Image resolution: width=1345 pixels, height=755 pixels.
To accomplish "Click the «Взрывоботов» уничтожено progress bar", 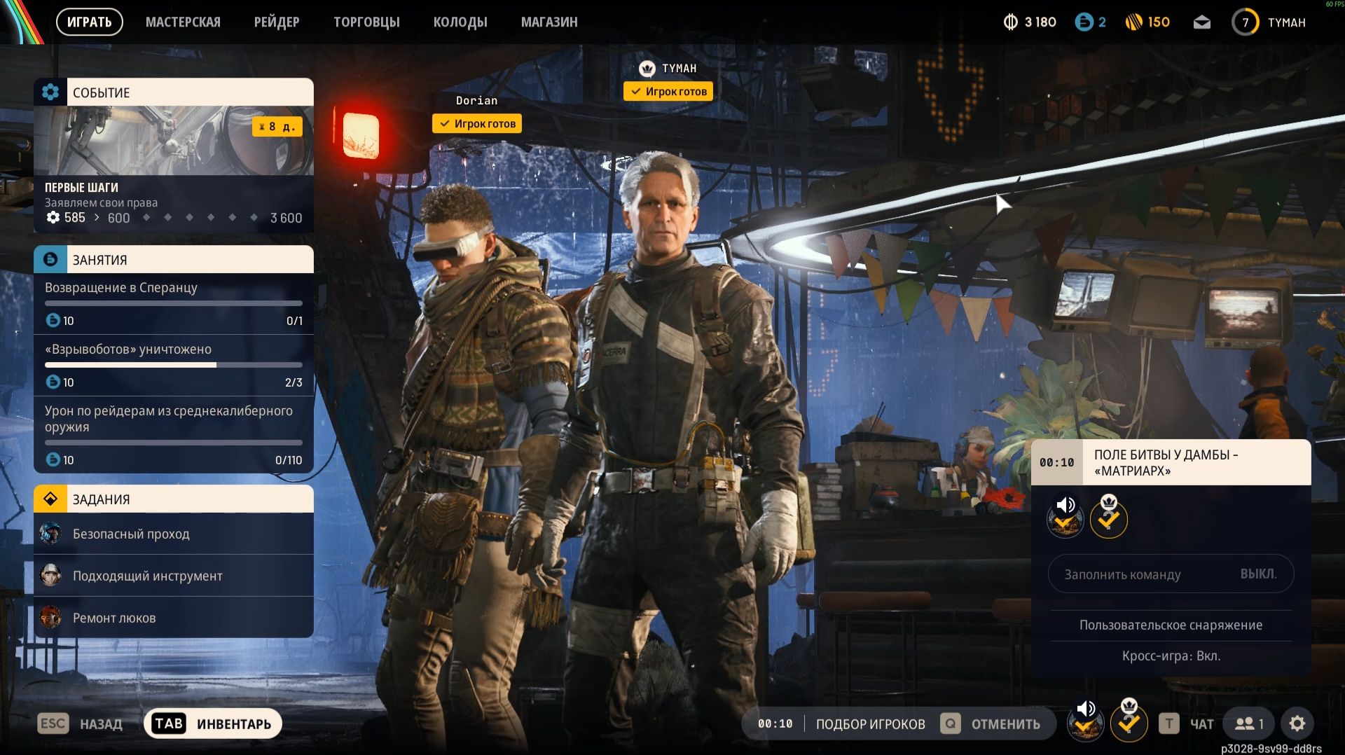I will [x=174, y=365].
